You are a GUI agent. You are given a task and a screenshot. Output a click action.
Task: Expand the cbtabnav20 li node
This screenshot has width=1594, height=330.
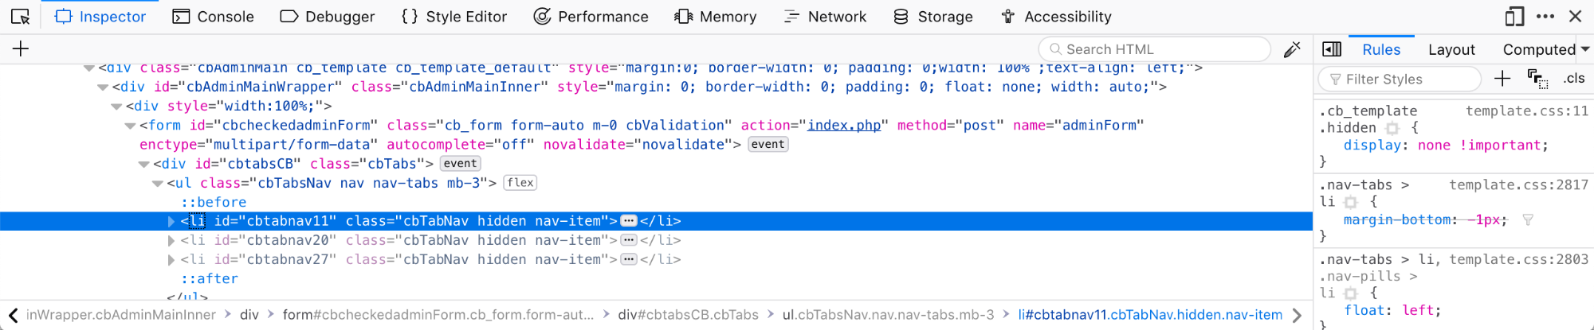pos(171,240)
